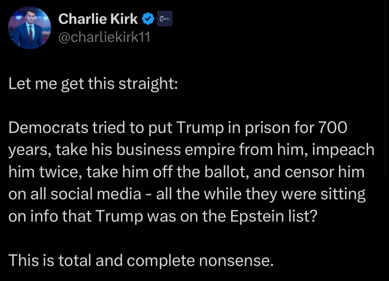The image size is (389, 281).
Task: Click the word 'Democrats' in the post
Action: coord(48,127)
